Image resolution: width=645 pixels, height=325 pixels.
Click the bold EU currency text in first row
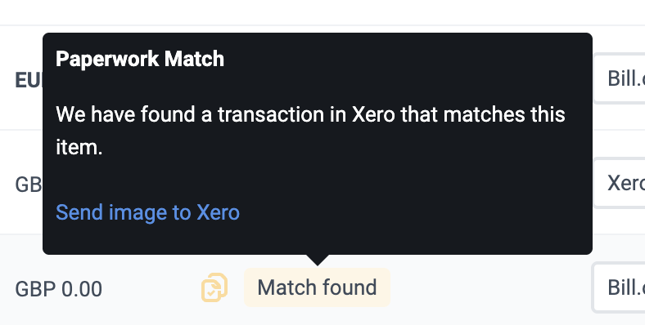[29, 80]
